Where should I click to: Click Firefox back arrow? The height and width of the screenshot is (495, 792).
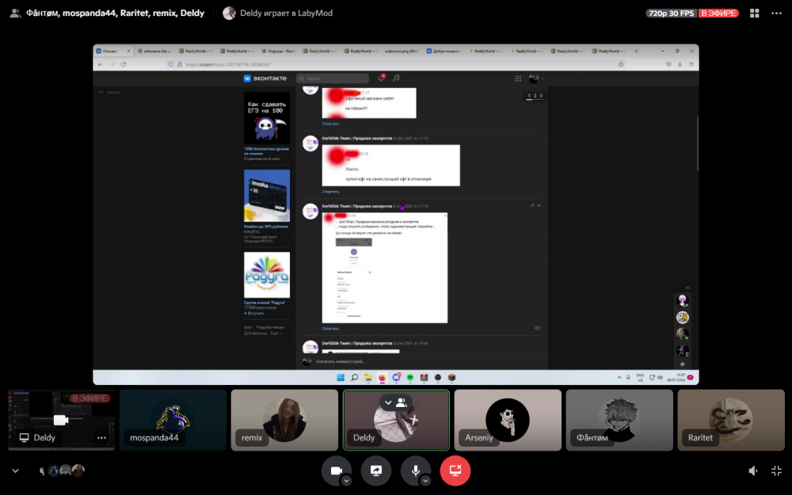(101, 64)
